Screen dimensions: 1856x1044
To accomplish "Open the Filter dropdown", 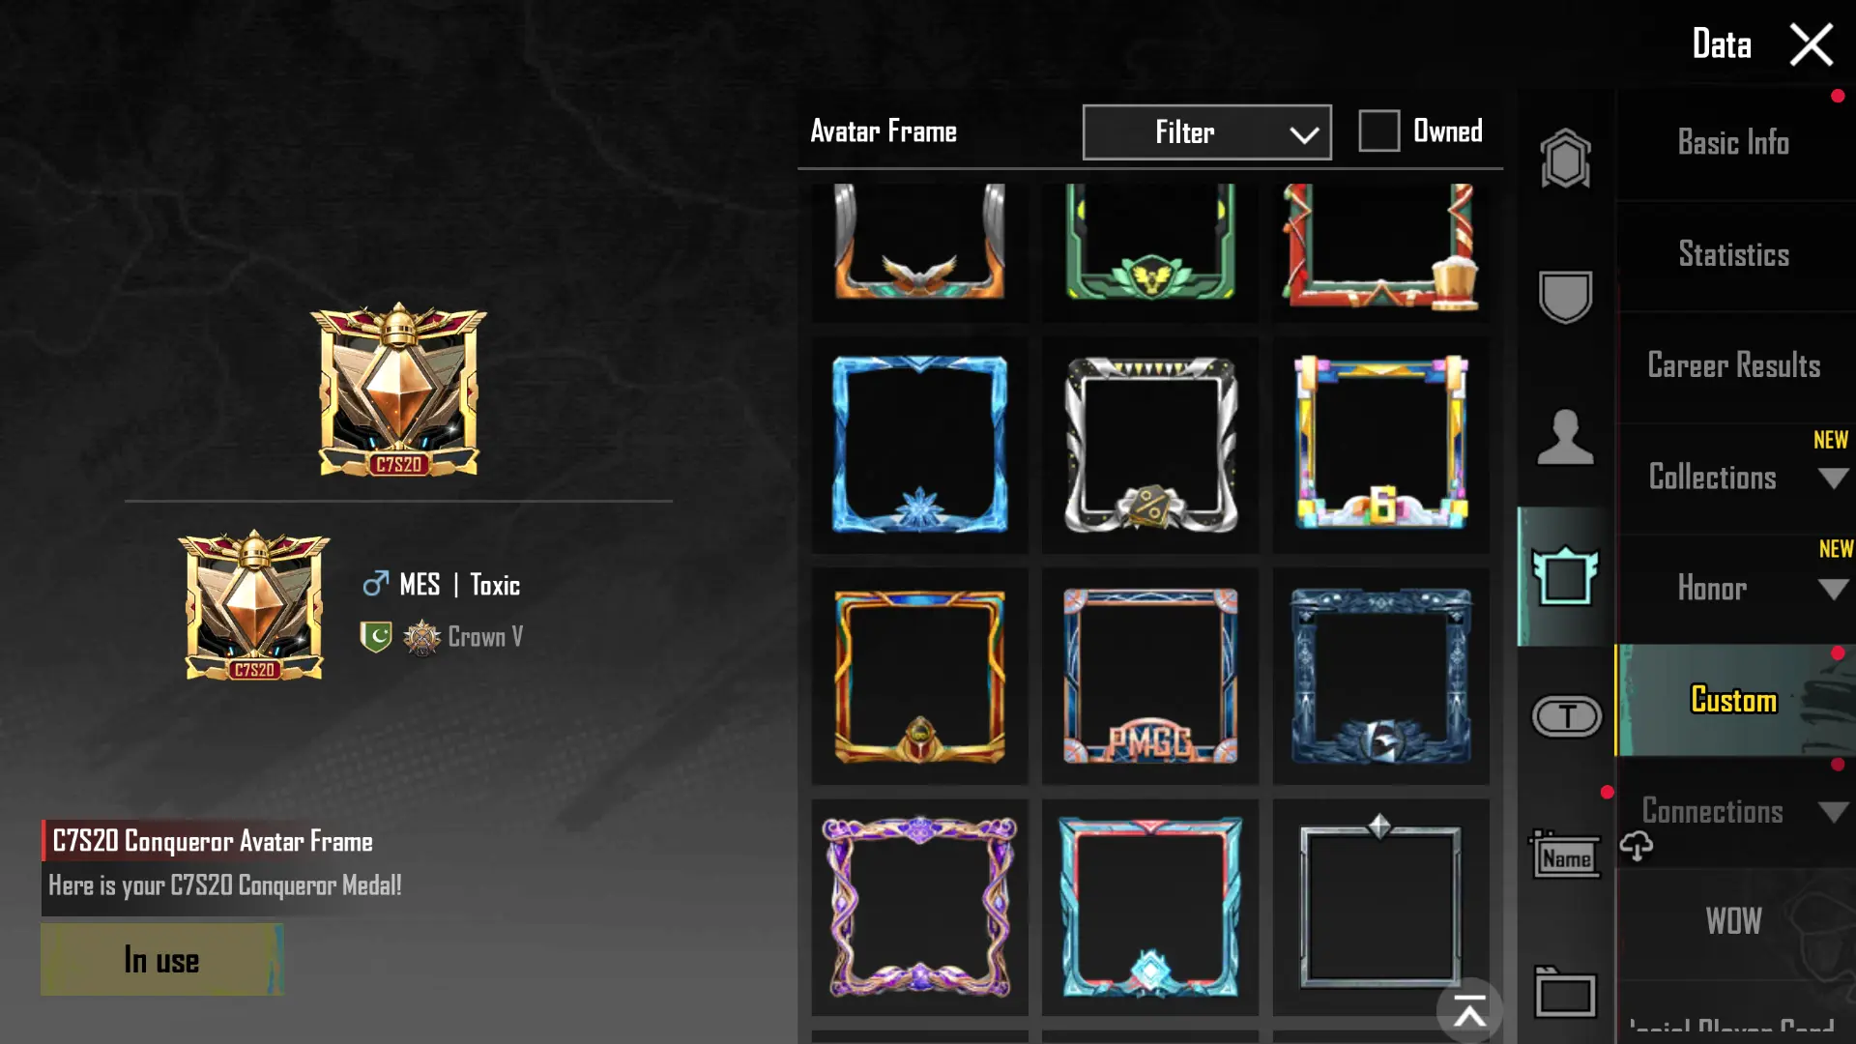I will (x=1206, y=132).
